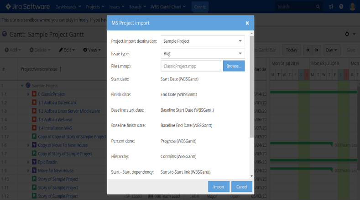Open the Gantt settings gear icon
The image size is (360, 200).
pyautogui.click(x=347, y=34)
